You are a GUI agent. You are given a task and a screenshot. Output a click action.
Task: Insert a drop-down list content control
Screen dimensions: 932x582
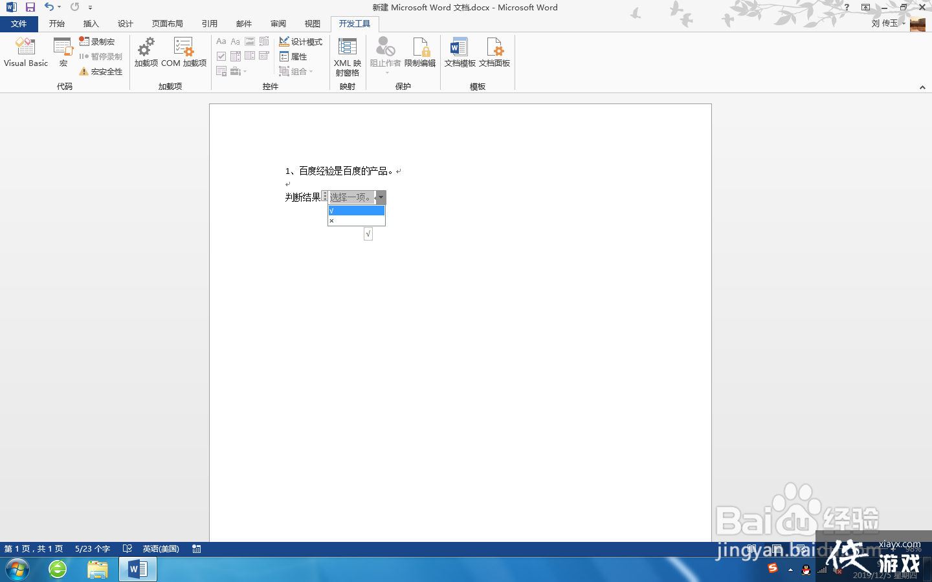coord(250,56)
